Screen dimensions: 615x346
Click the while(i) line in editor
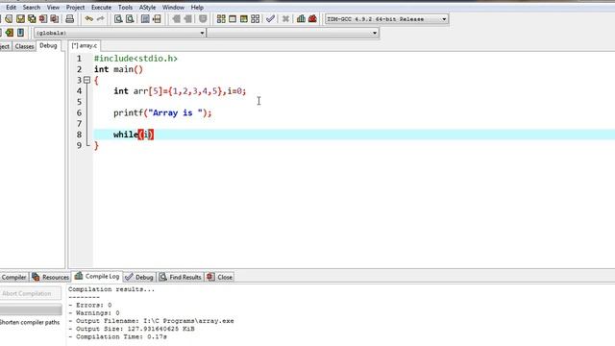coord(134,135)
